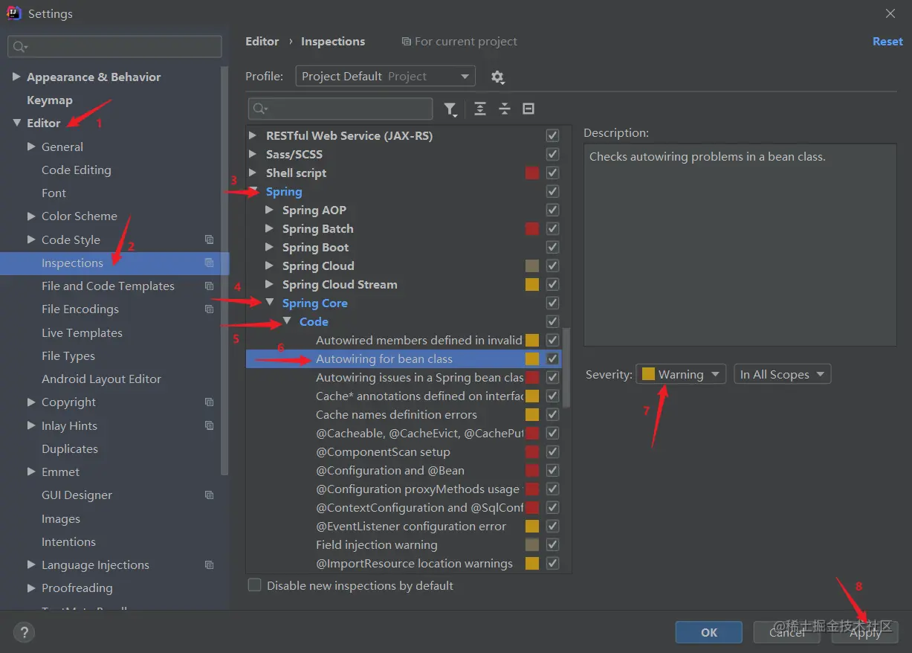The height and width of the screenshot is (653, 912).
Task: Toggle the Sass/SCSS inspections checkbox
Action: (x=552, y=154)
